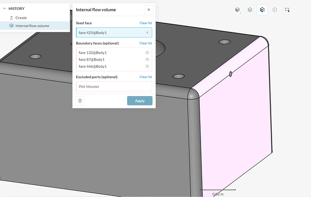Switch to vertex/edge selection mode icon
The width and height of the screenshot is (311, 197).
tap(274, 10)
